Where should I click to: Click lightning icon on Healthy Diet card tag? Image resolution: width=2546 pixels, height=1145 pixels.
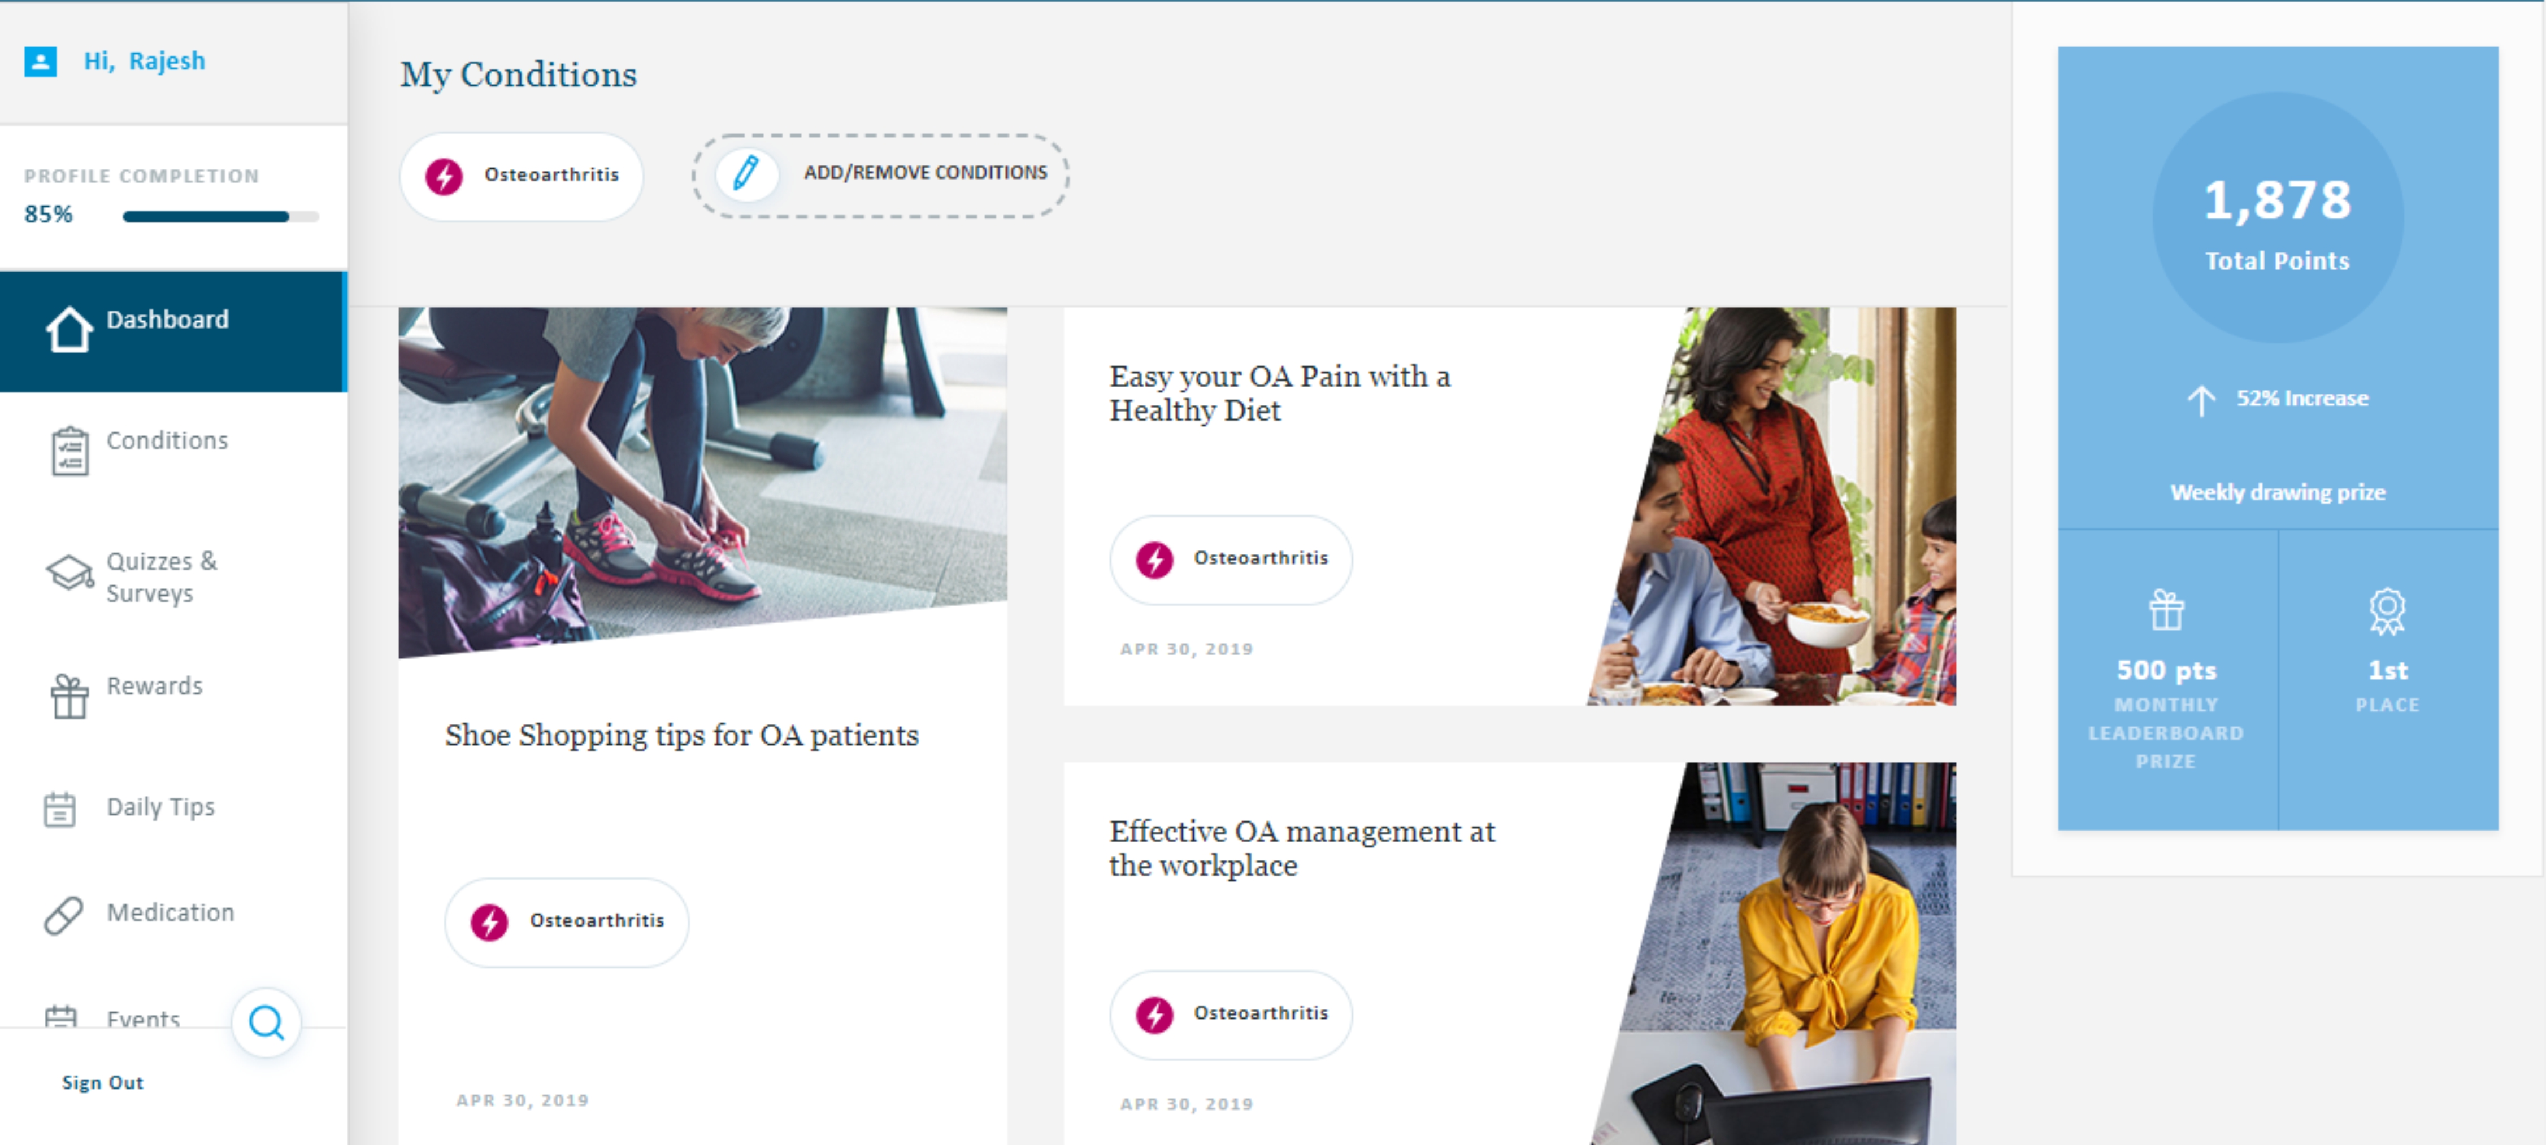click(1154, 559)
